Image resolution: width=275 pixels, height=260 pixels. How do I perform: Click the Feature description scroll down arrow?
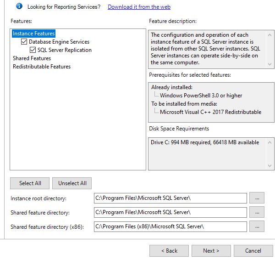[270, 64]
